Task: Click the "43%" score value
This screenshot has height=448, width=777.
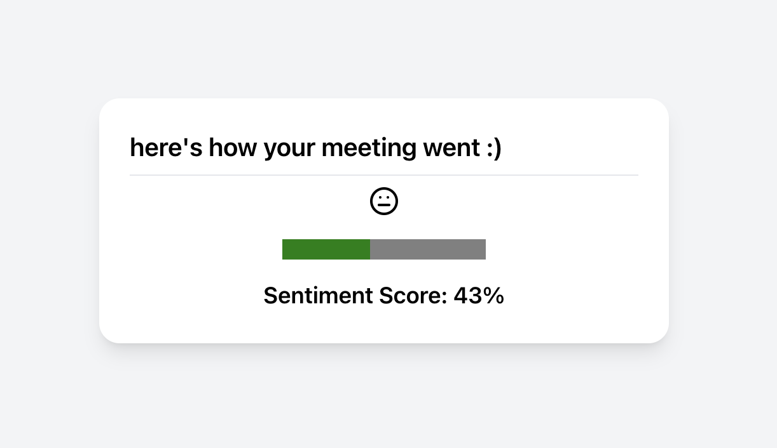Action: coord(479,296)
